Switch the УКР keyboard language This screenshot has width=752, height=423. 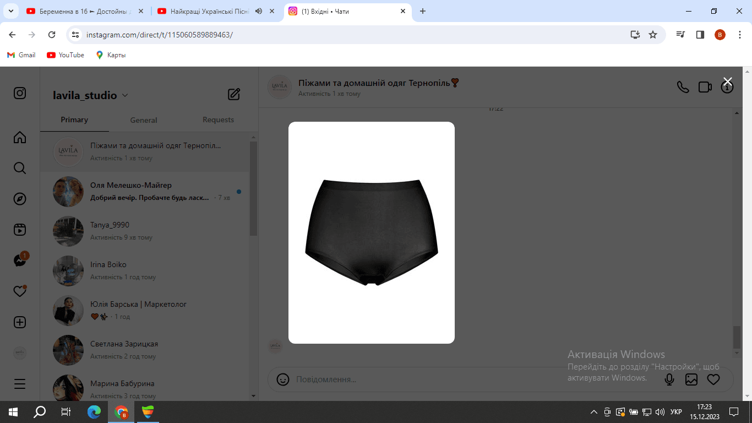pyautogui.click(x=676, y=412)
